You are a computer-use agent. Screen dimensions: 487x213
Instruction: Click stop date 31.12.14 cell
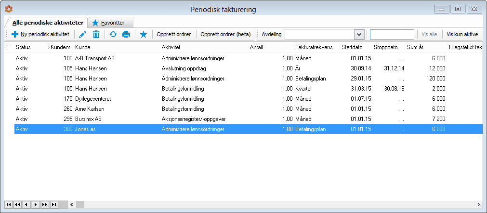393,68
